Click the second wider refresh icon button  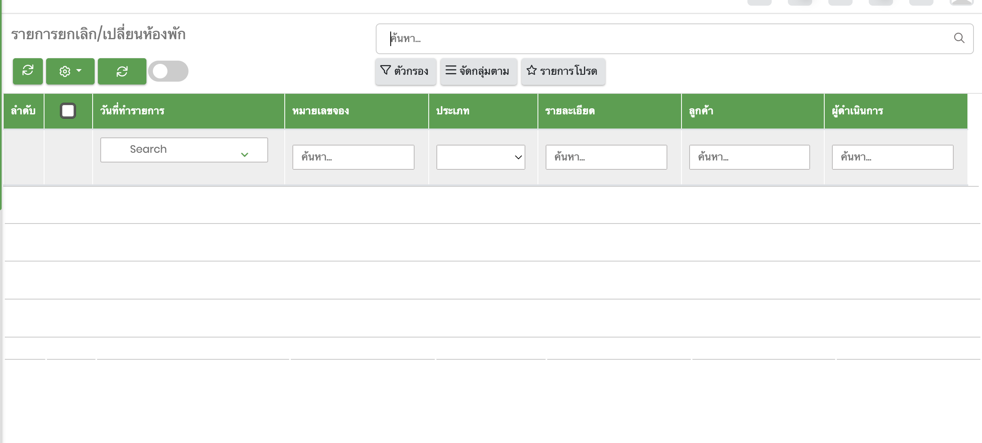click(x=122, y=71)
